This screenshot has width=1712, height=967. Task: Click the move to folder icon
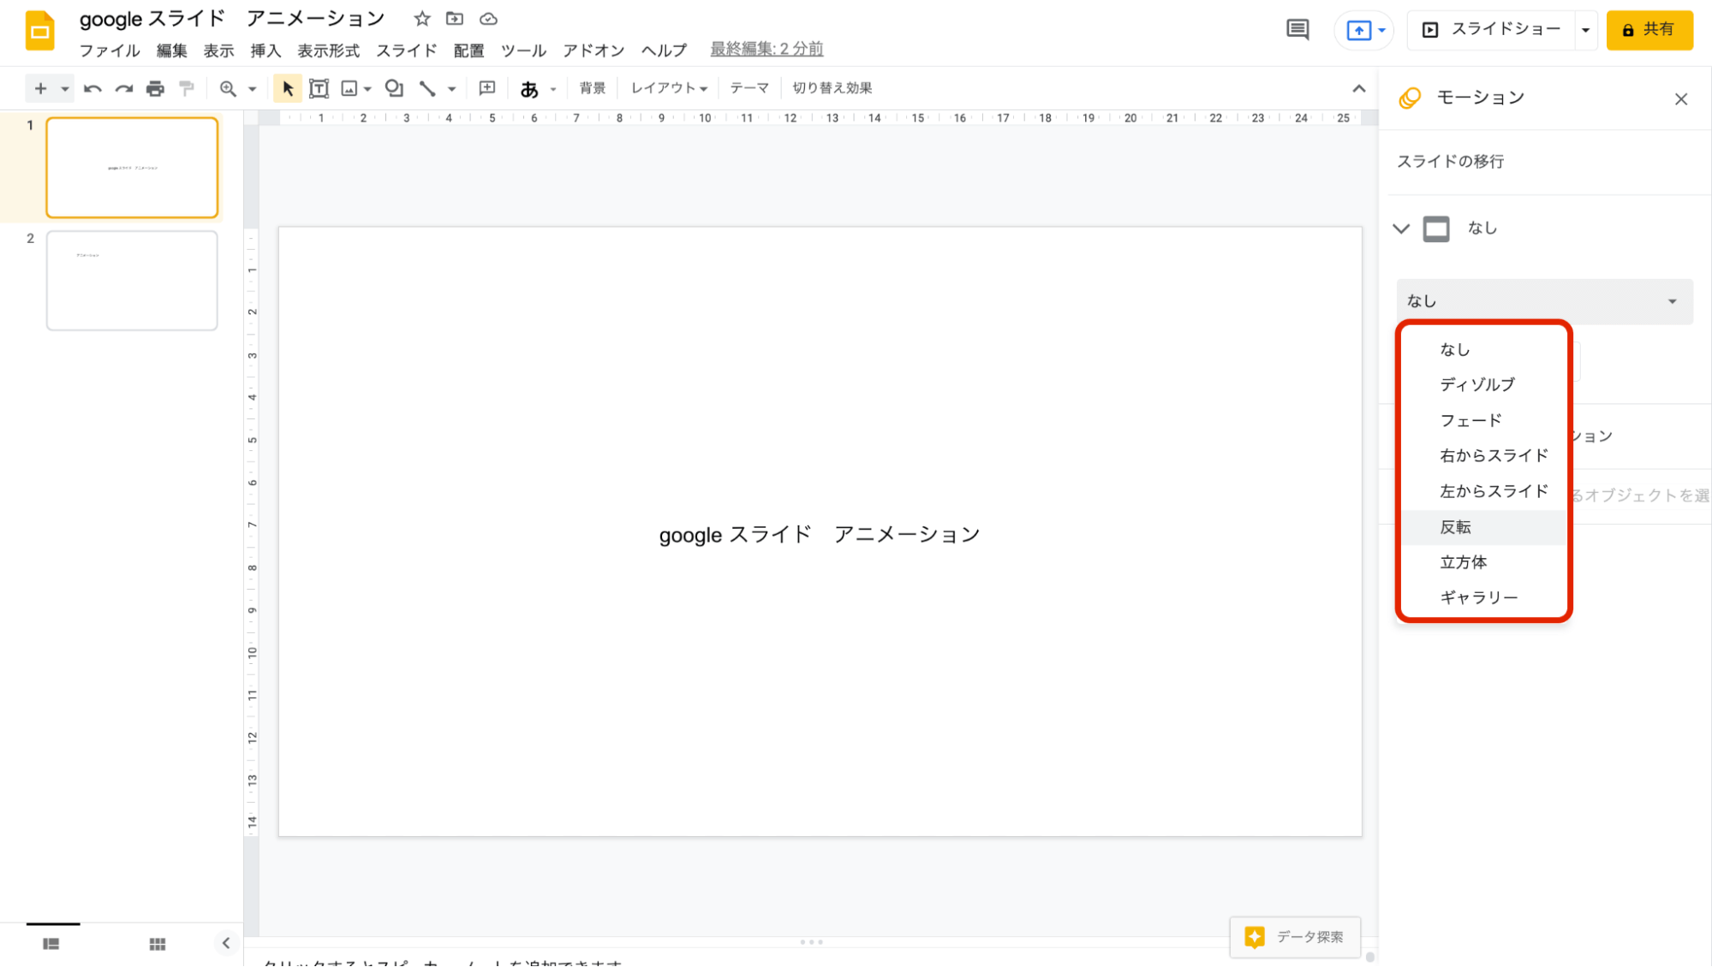pos(455,18)
